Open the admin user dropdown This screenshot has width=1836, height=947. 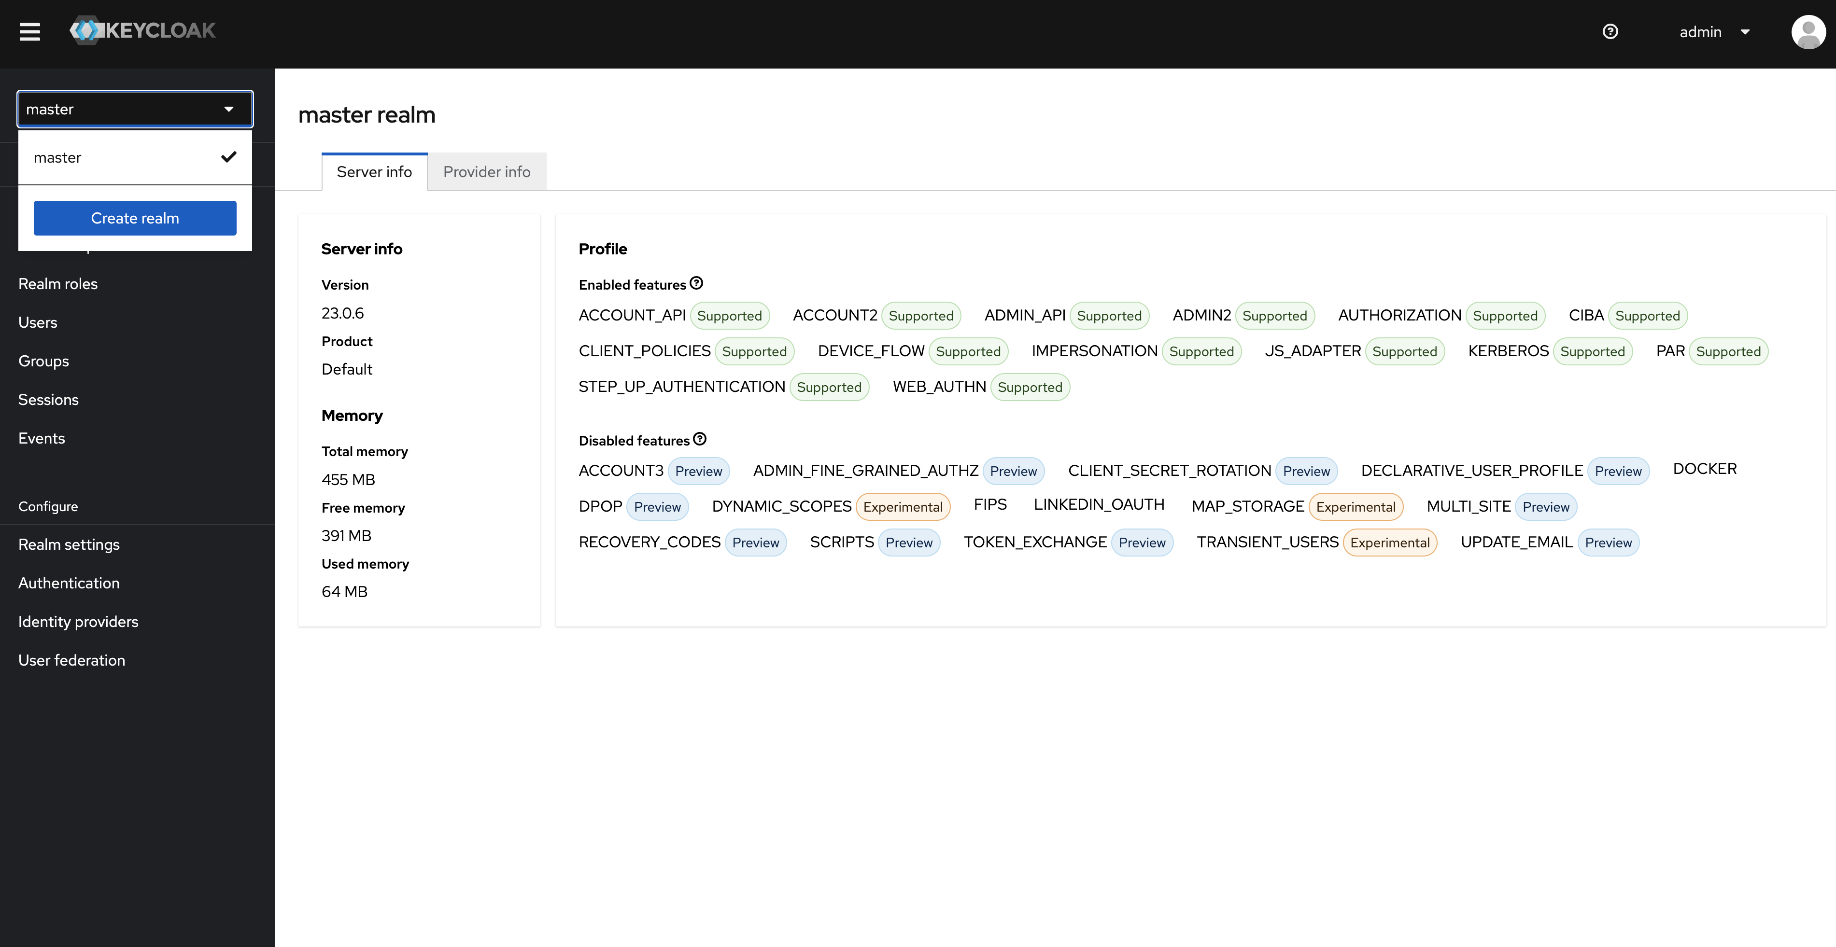coord(1714,32)
